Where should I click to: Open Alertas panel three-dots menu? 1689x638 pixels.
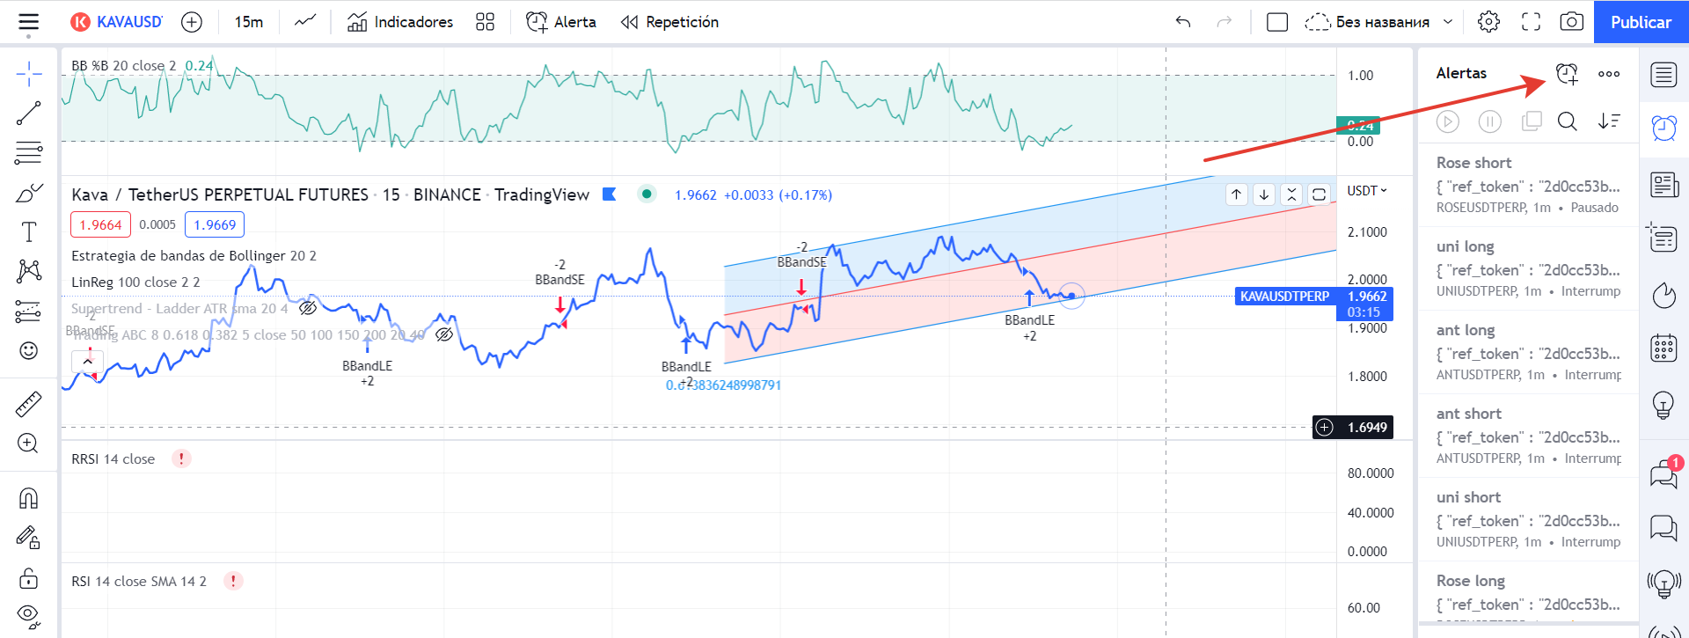click(1609, 74)
